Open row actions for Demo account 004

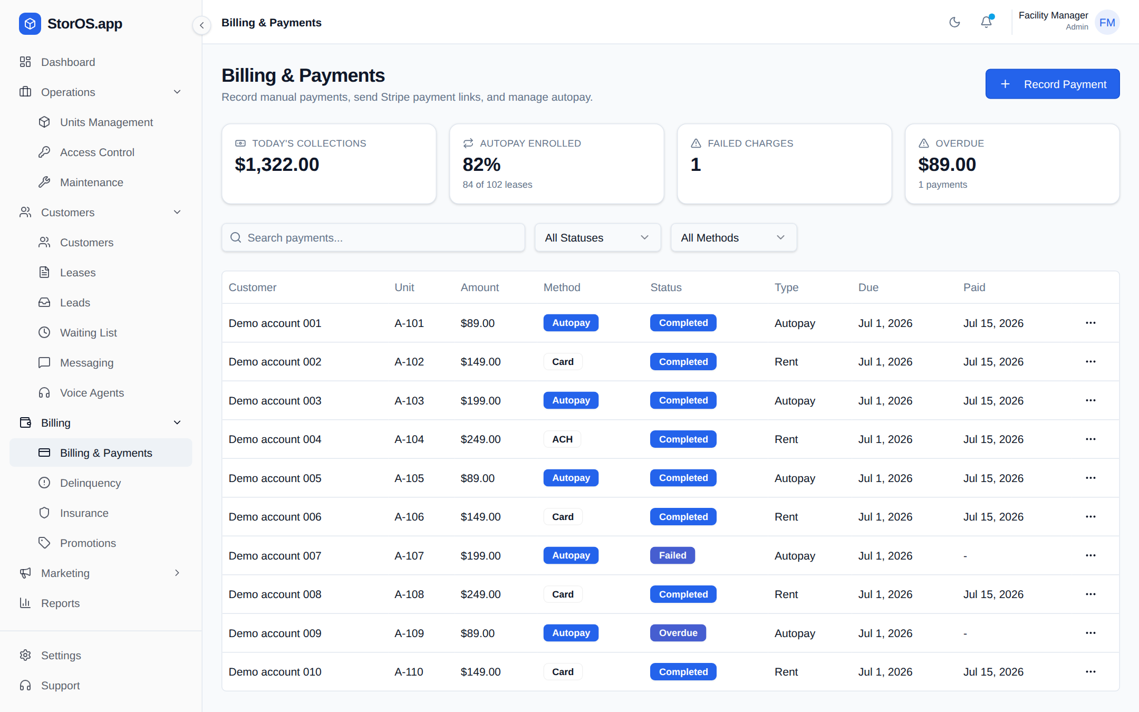[x=1090, y=439]
